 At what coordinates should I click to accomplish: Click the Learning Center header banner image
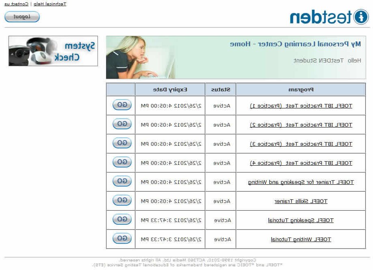[236, 57]
